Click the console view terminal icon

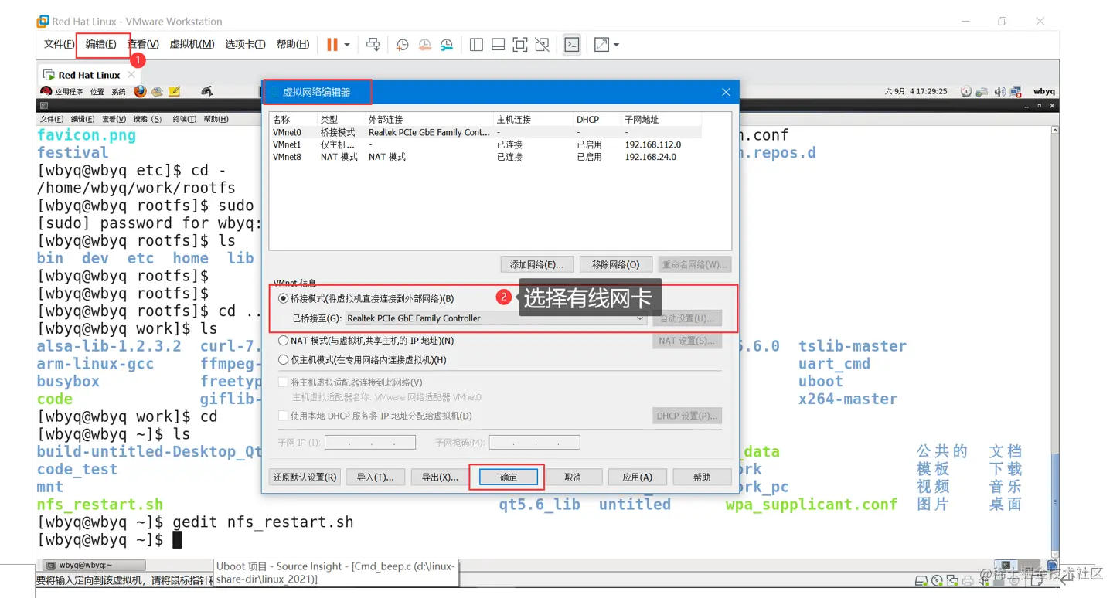(x=572, y=45)
